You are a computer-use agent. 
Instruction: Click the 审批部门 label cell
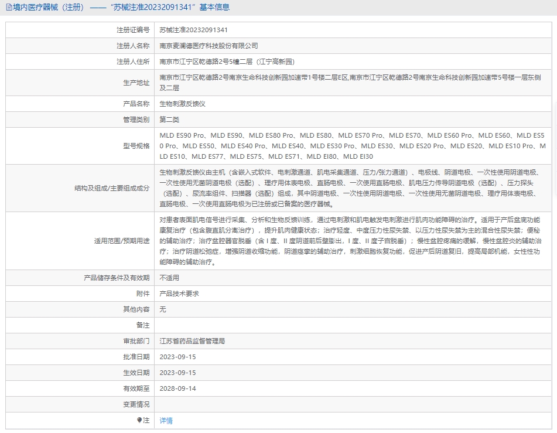click(x=80, y=341)
